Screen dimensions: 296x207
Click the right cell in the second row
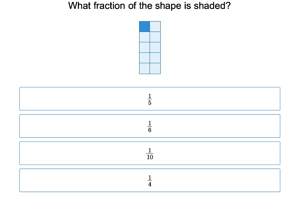coord(155,37)
